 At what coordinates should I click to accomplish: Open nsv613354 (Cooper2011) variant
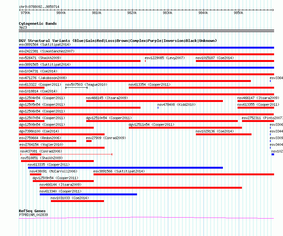149,84
